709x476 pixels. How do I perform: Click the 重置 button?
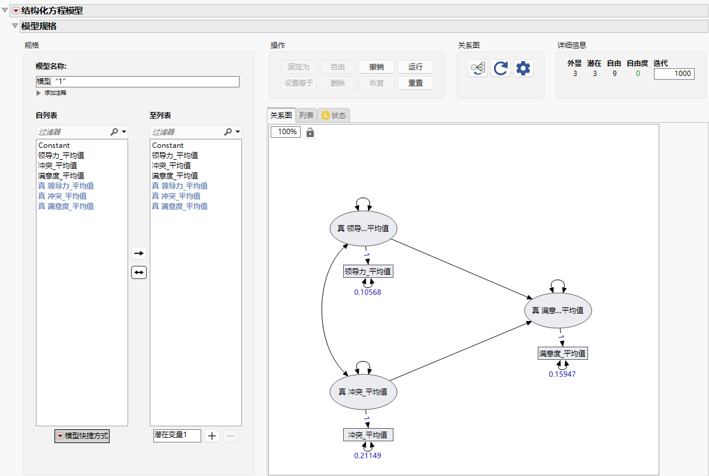point(416,83)
